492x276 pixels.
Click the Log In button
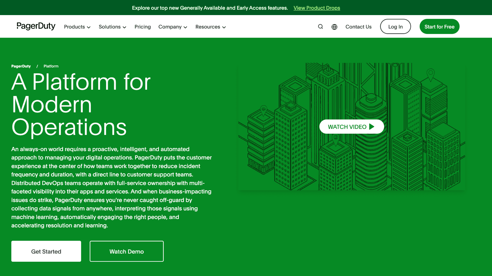point(395,27)
